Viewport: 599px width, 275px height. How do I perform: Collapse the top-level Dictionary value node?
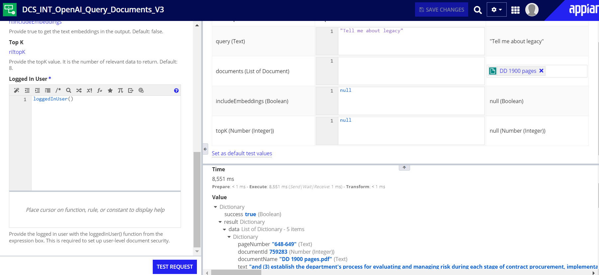(215, 207)
